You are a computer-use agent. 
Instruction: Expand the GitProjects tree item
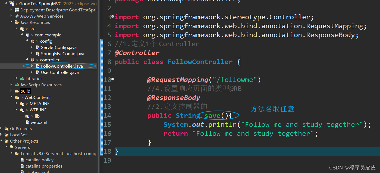coord(1,128)
